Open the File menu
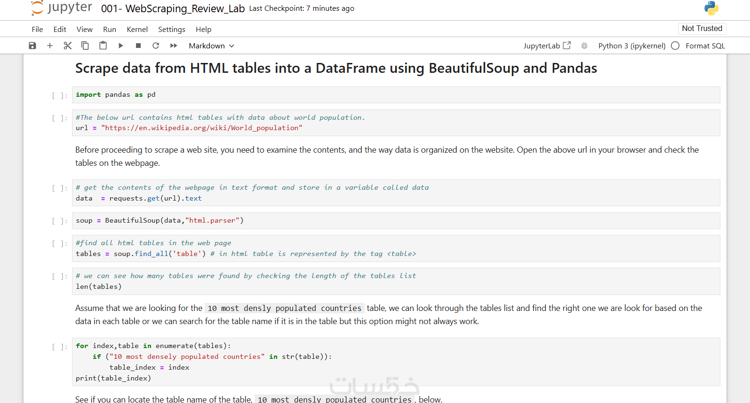This screenshot has height=403, width=750. point(37,29)
